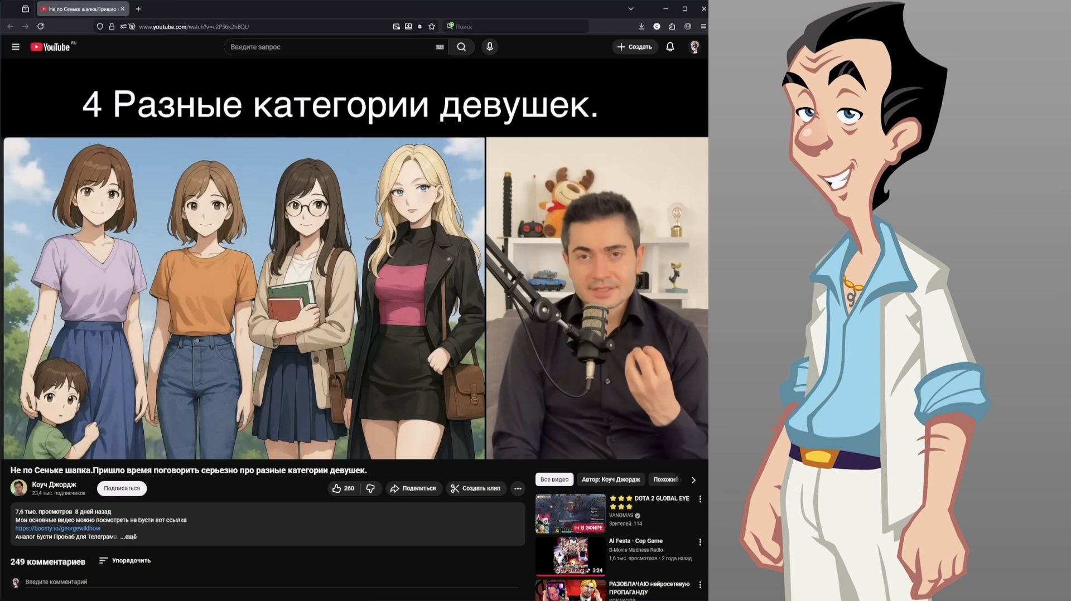Open Упорядочить comment sort dropdown
Viewport: 1071px width, 601px height.
coord(125,560)
